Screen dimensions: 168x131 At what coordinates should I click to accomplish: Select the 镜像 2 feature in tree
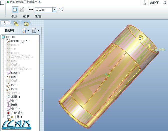pos(15,105)
